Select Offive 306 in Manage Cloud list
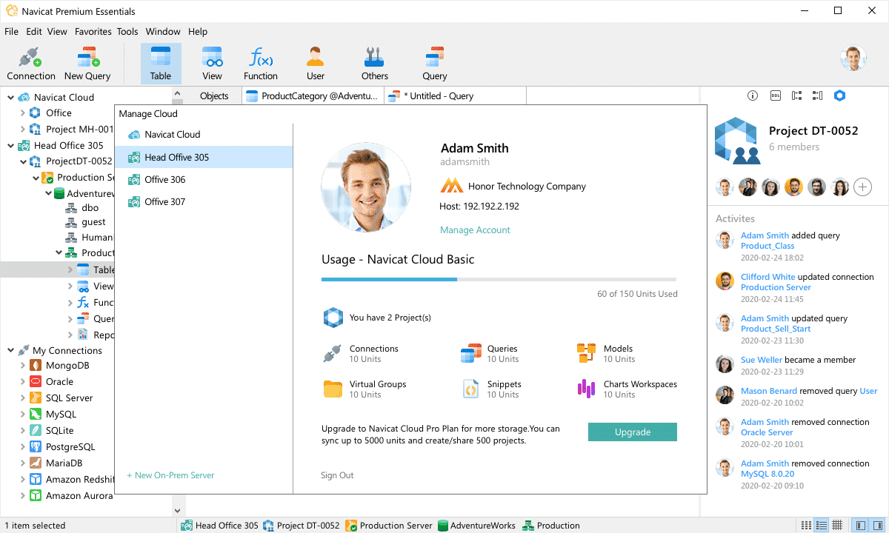This screenshot has height=533, width=889. [x=164, y=180]
